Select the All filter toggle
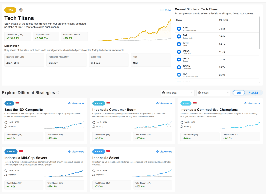266x194 pixels. (x=239, y=93)
